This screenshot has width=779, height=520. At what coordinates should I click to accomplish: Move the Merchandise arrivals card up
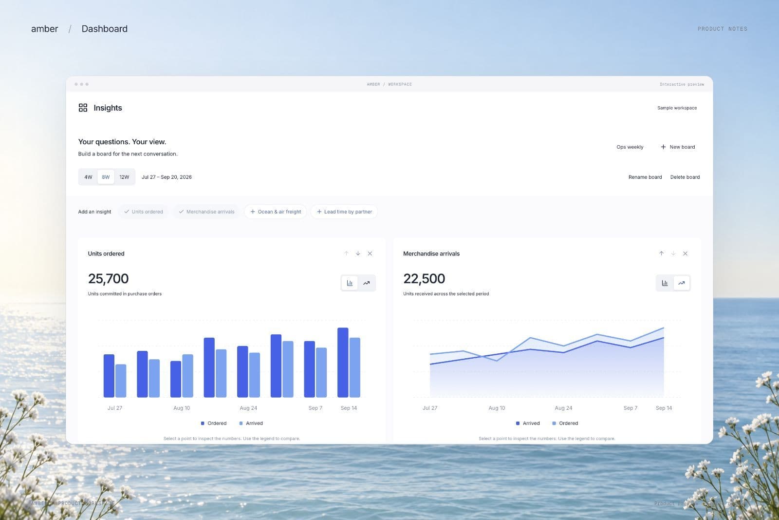(661, 253)
